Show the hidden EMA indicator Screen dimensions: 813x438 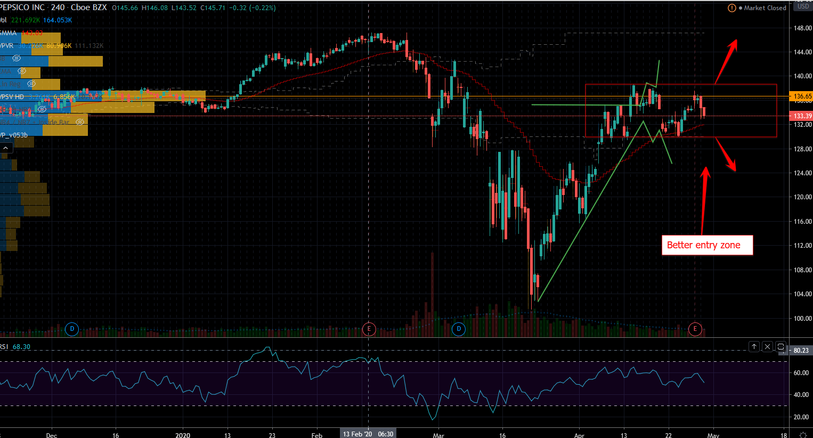click(x=22, y=71)
